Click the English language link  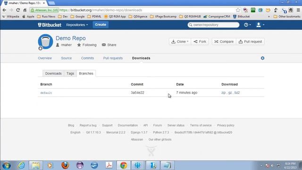(75, 132)
